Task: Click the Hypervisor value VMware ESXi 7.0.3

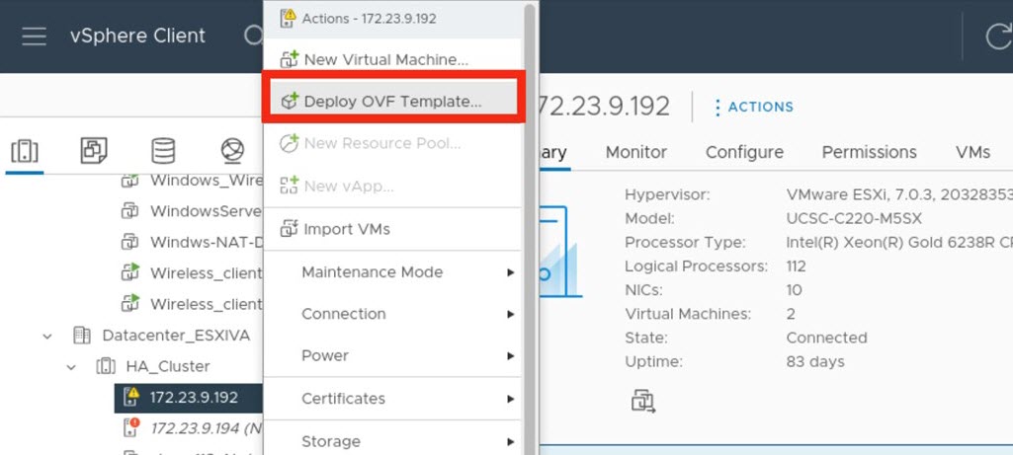Action: click(899, 194)
